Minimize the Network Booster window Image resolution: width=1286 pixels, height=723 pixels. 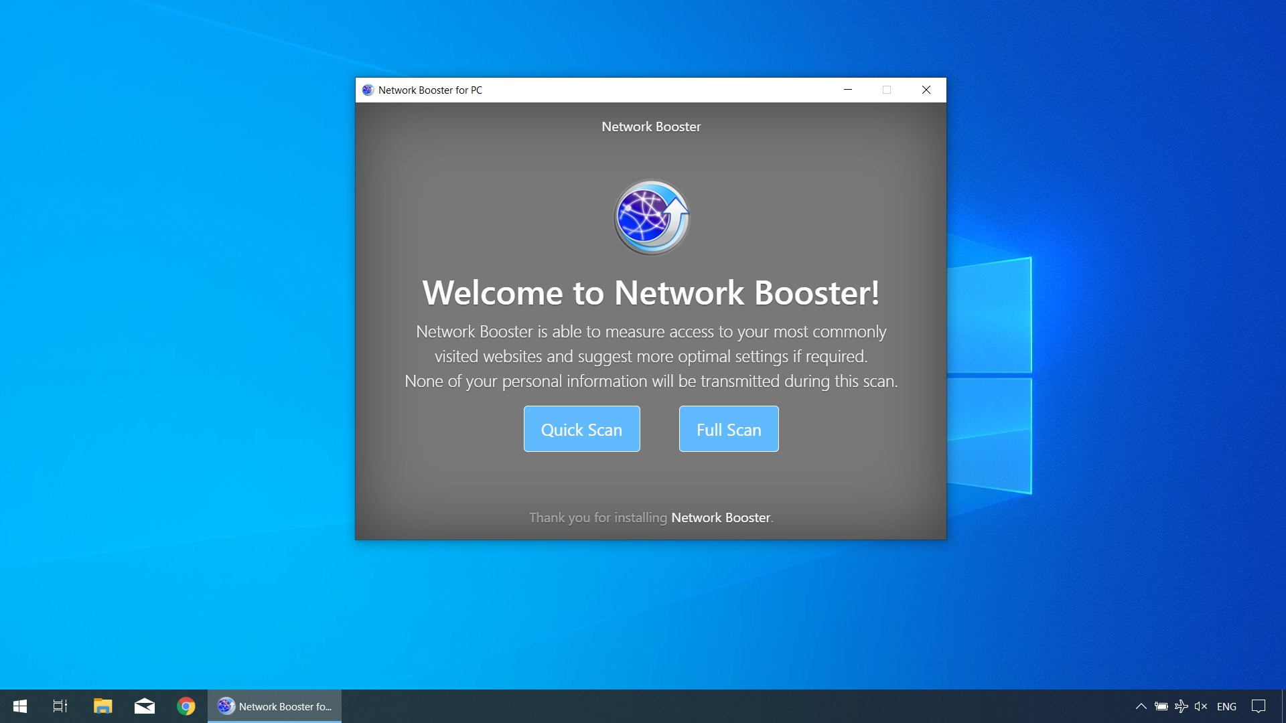pos(847,90)
